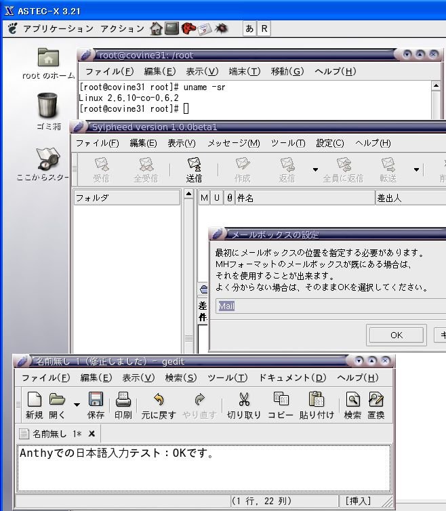Viewport: 446px width, 511px height.
Task: Open Sylpheed メッセージ(M) menu
Action: (234, 143)
